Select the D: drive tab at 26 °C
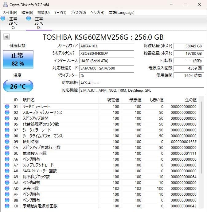The width and height of the screenshot is (207, 212). [x=39, y=23]
